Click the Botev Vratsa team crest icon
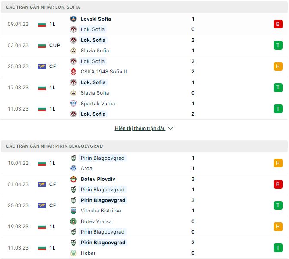This screenshot has width=289, height=259. pyautogui.click(x=73, y=221)
